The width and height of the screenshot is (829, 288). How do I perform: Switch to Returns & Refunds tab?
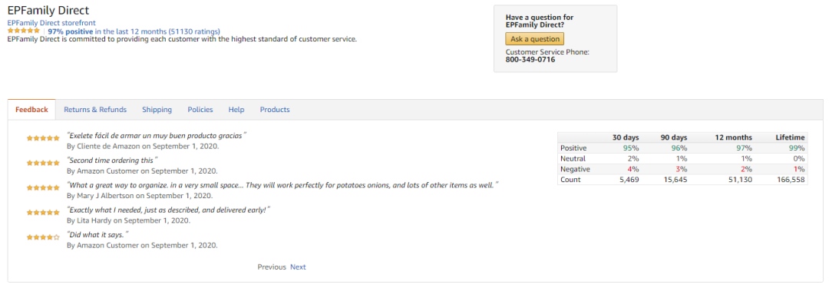pos(95,110)
